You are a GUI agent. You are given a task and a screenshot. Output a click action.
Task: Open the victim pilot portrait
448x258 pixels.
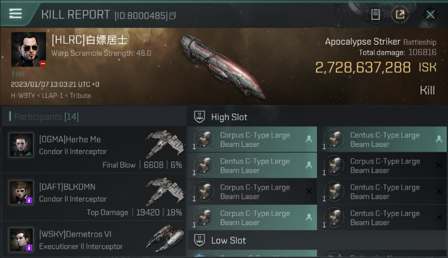pos(29,49)
